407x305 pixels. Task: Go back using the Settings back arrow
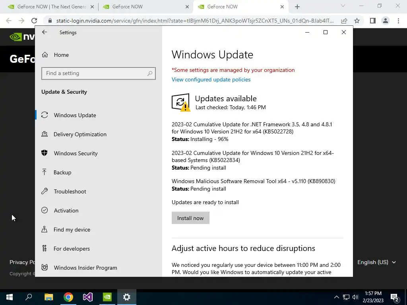click(45, 32)
